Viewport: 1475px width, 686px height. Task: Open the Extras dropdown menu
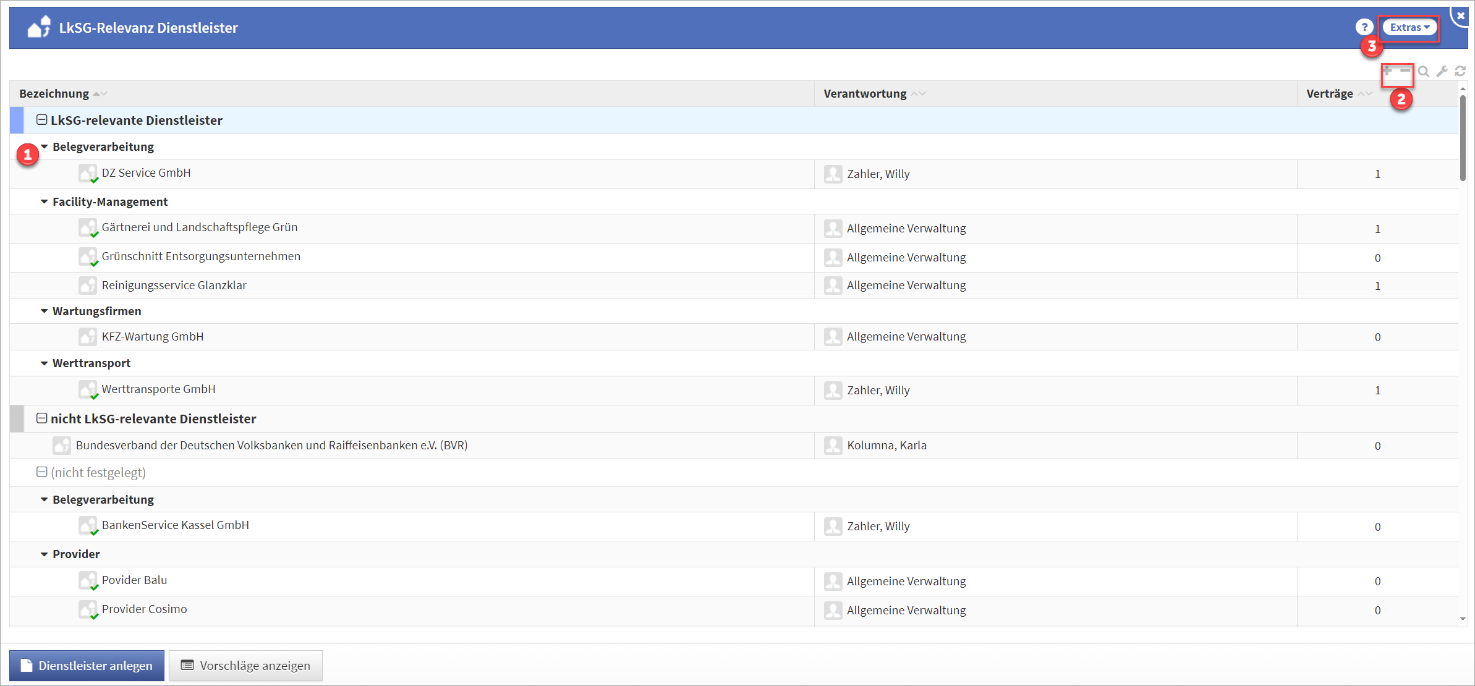(1409, 27)
